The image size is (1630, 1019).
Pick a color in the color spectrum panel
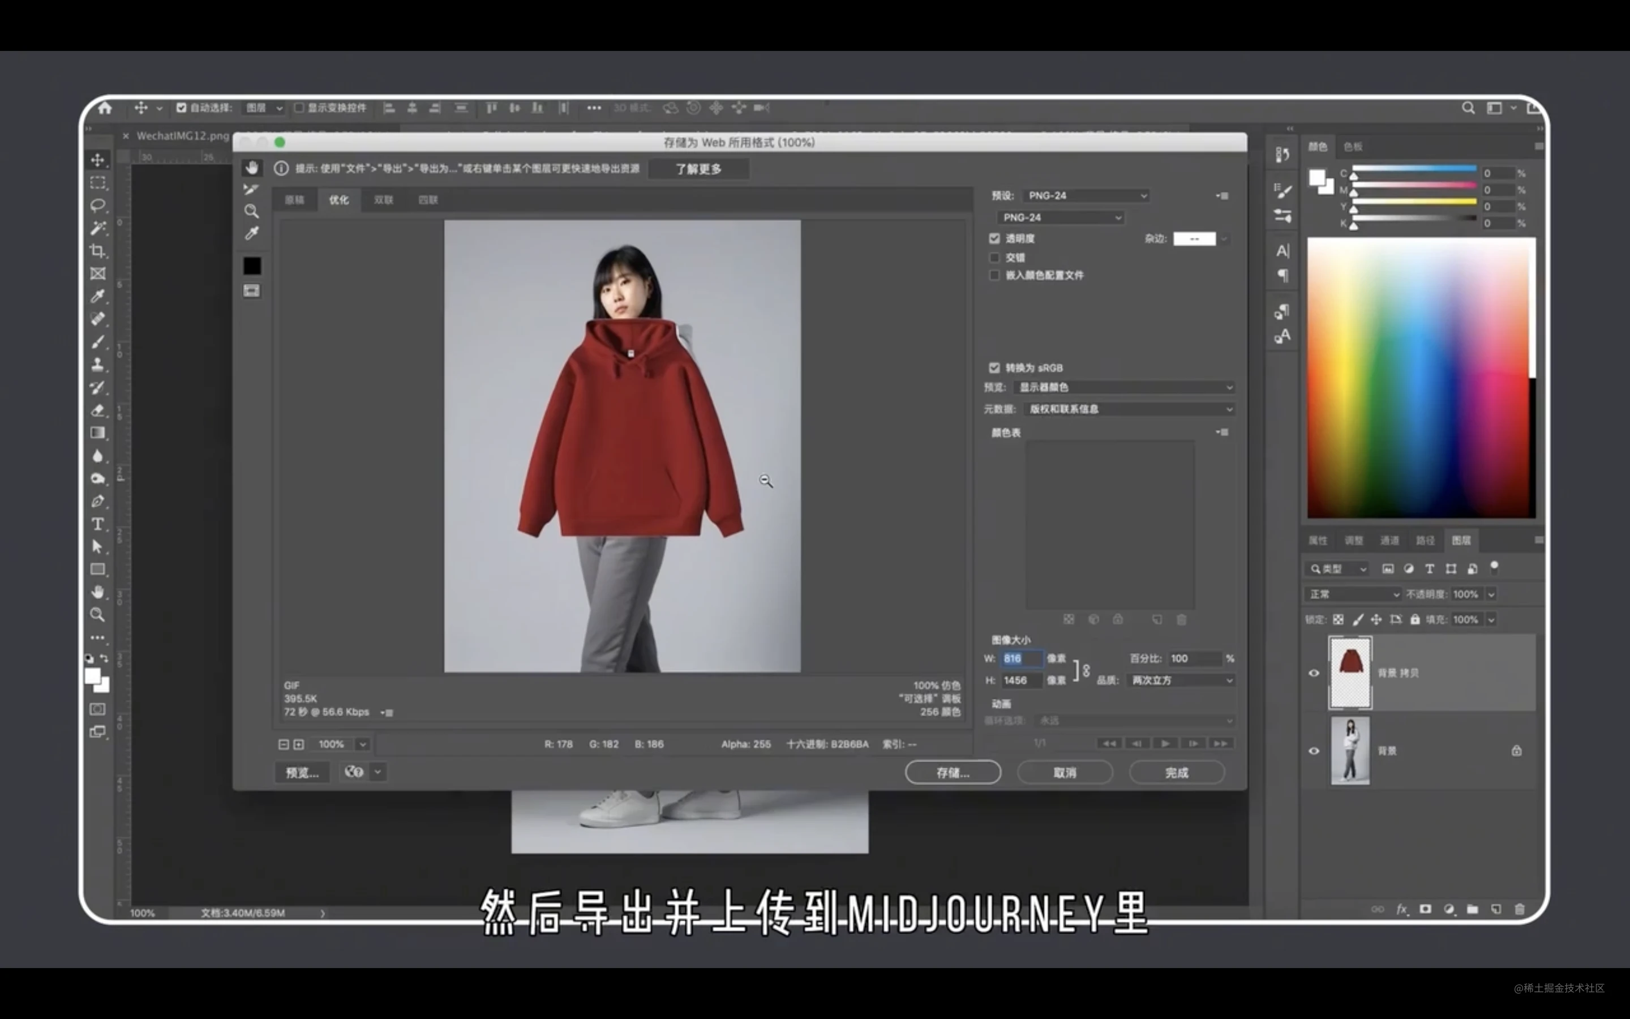(1421, 378)
